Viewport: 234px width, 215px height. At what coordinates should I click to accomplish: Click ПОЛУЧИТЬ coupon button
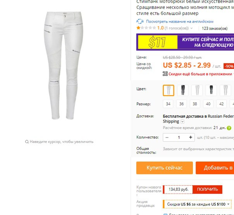(207, 189)
